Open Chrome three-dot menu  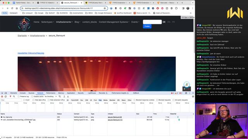click(x=192, y=8)
